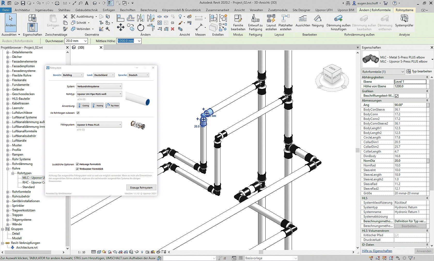The height and width of the screenshot is (261, 434).
Task: Open the Sprache Deutsch dropdown
Action: click(138, 75)
